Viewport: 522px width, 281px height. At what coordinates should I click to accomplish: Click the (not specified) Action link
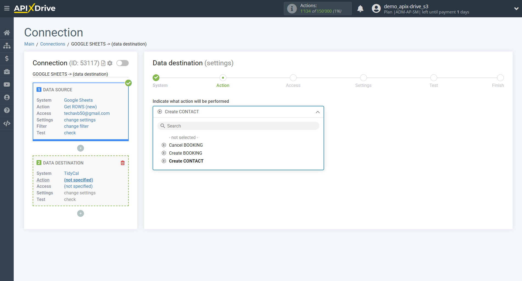point(78,180)
